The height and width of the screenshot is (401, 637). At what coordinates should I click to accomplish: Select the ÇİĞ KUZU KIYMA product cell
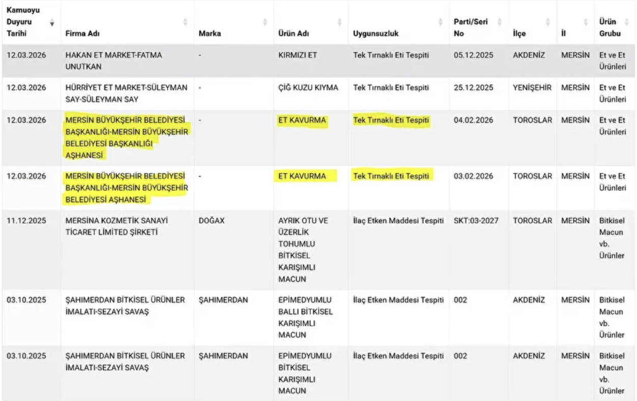[308, 88]
